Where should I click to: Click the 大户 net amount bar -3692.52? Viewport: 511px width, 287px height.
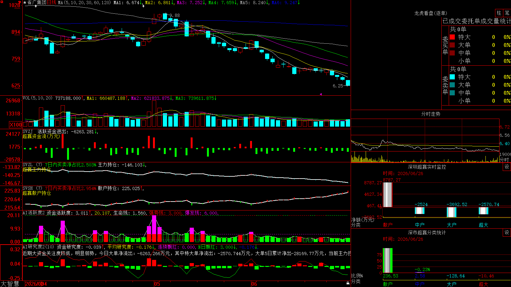pos(452,212)
